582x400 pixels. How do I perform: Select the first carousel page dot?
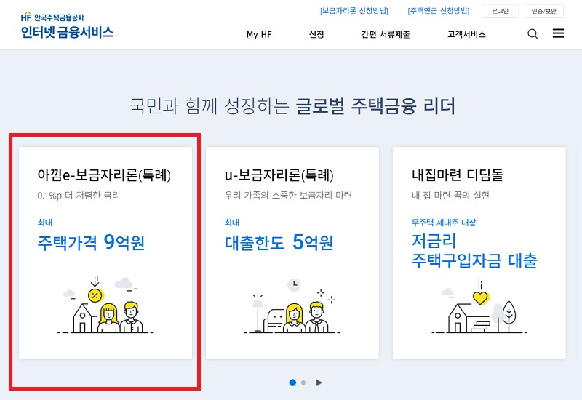tap(292, 383)
